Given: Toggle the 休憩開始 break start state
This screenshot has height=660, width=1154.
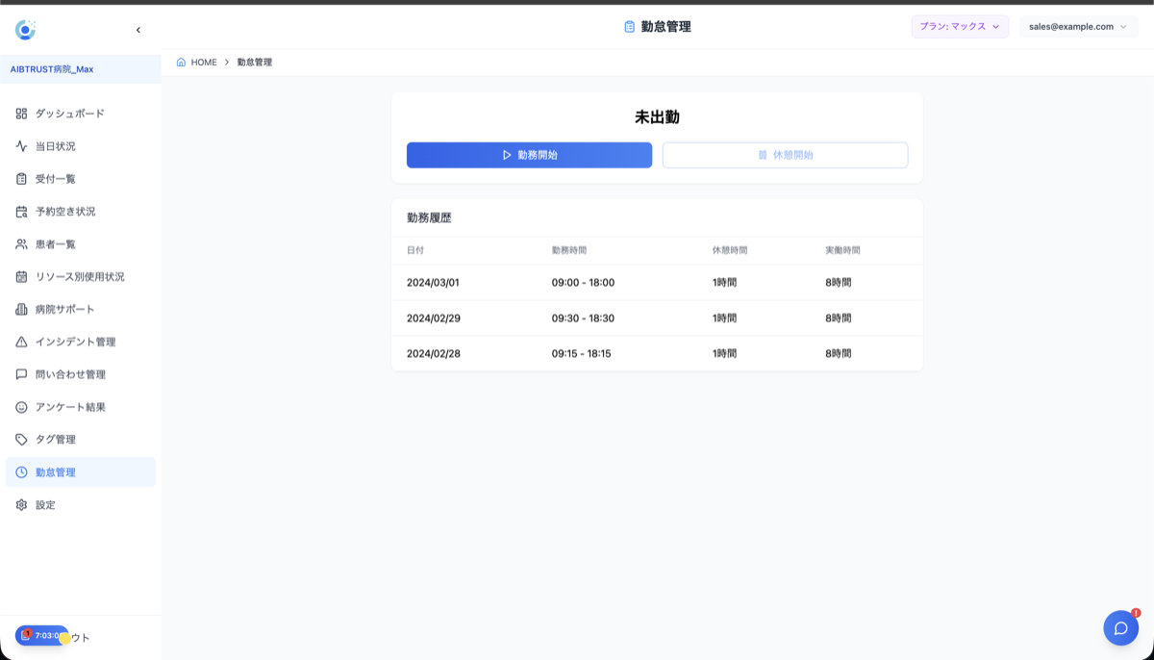Looking at the screenshot, I should point(784,155).
